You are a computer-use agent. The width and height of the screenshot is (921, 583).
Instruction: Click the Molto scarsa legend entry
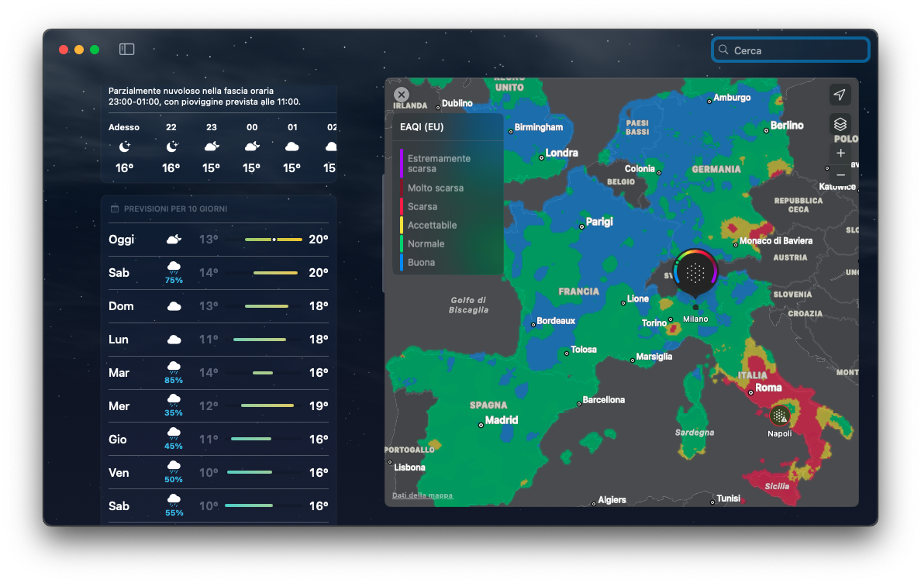pyautogui.click(x=435, y=188)
